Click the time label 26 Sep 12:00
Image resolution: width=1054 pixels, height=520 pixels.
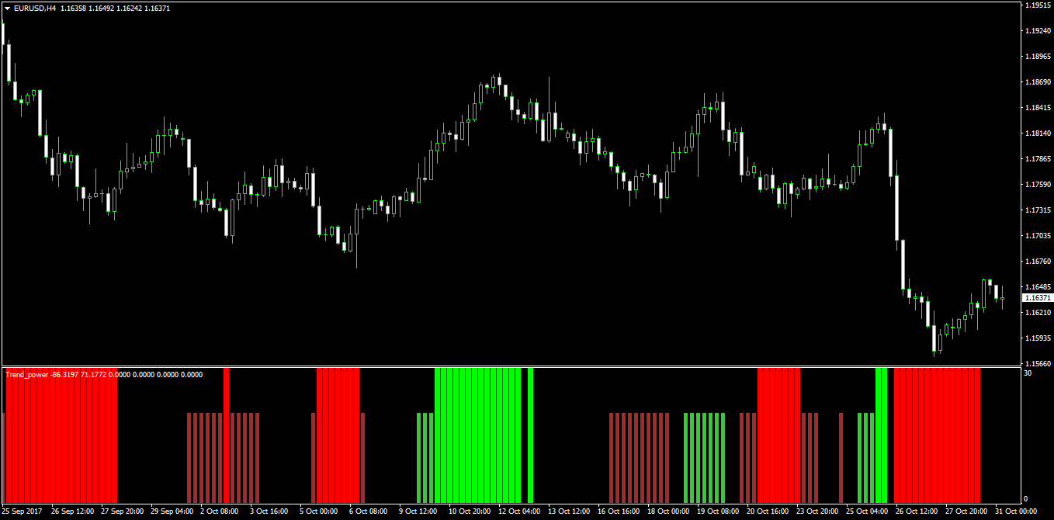72,512
